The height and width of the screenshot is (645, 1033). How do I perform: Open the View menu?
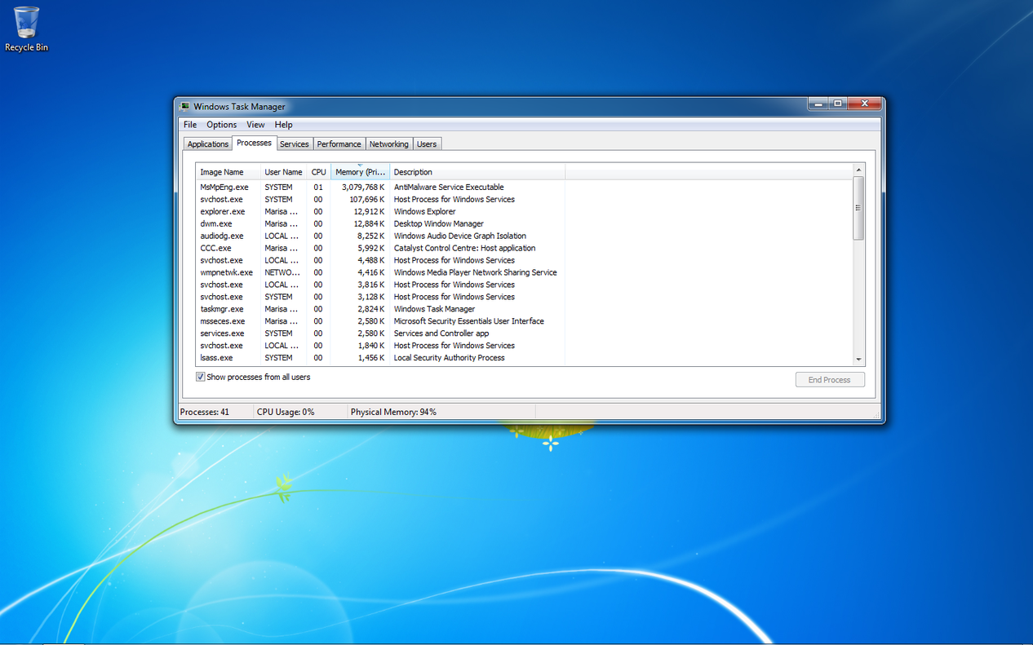(x=255, y=124)
